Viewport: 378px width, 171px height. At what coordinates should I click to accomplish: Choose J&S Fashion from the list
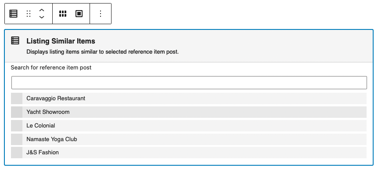[x=189, y=153]
